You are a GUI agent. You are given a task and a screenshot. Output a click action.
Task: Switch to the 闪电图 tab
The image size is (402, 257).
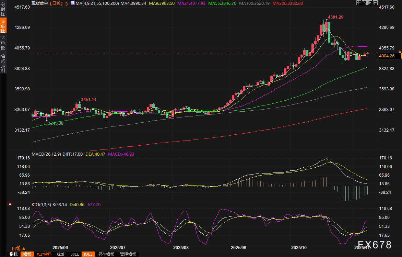[x=3, y=43]
